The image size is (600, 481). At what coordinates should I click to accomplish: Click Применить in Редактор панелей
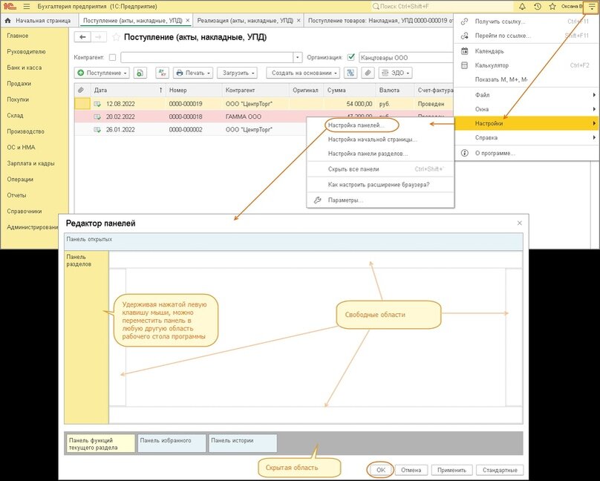pos(451,470)
